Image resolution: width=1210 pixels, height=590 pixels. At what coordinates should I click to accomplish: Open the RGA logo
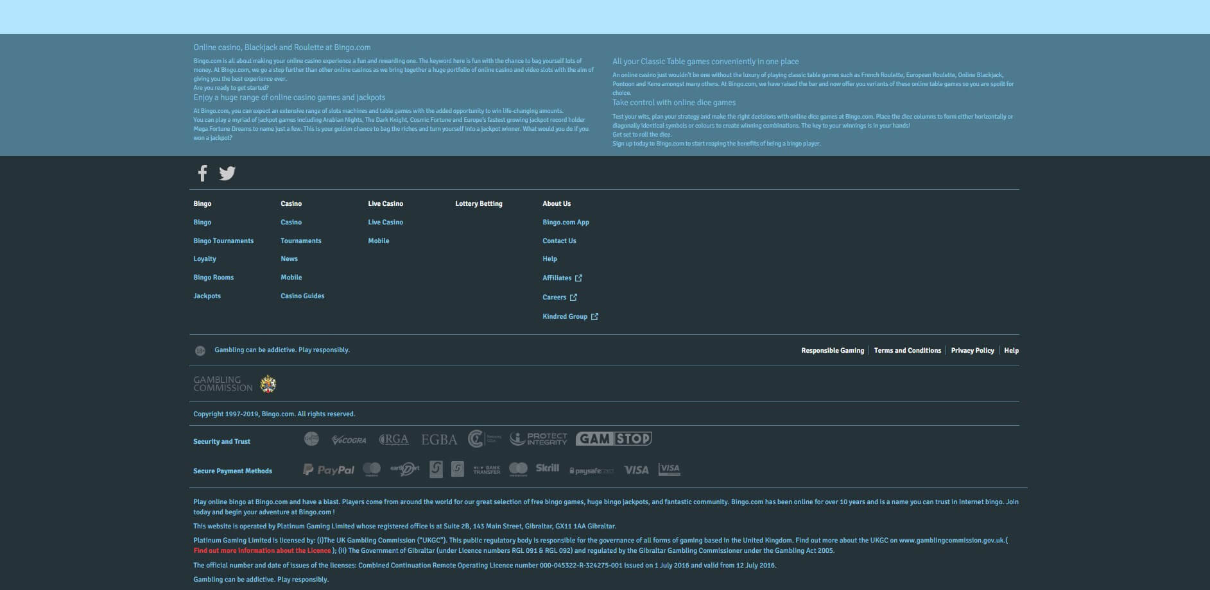pyautogui.click(x=393, y=439)
